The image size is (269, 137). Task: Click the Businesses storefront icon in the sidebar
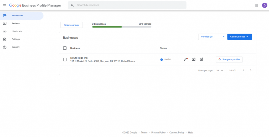click(5, 15)
